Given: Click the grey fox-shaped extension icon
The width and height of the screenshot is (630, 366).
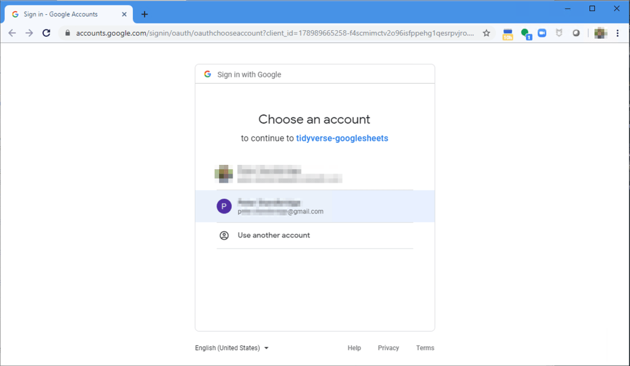Looking at the screenshot, I should (x=559, y=33).
